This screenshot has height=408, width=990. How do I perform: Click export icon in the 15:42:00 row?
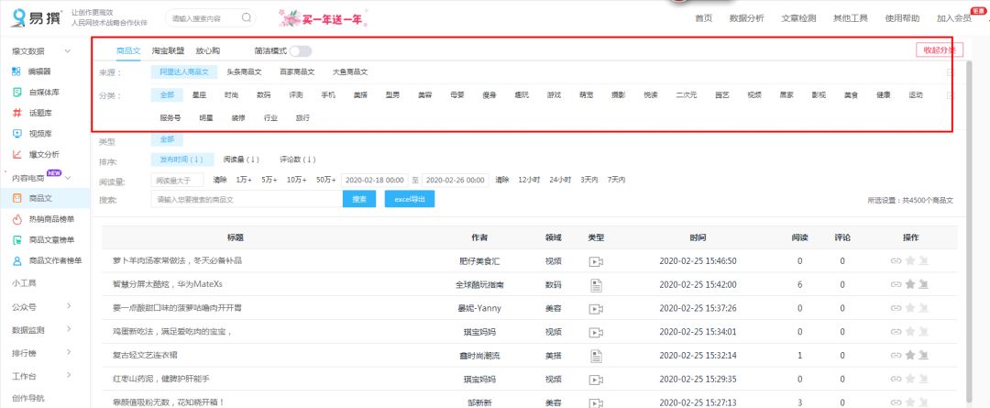[x=924, y=284]
